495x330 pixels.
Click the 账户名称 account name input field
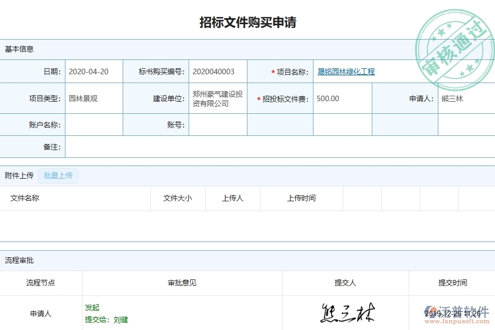[94, 124]
